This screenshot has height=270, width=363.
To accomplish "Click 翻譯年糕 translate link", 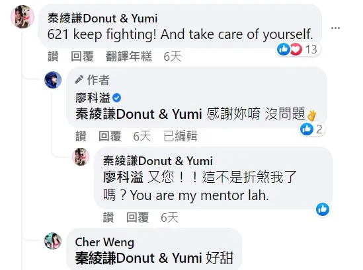I will coord(129,57).
